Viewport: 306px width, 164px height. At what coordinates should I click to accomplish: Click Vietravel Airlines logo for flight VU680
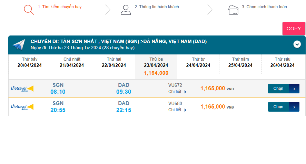click(22, 107)
